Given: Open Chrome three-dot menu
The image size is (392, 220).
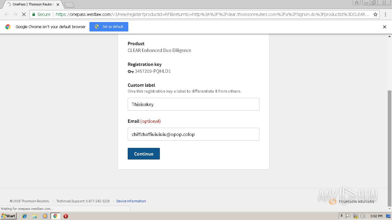Looking at the screenshot, I should [385, 14].
